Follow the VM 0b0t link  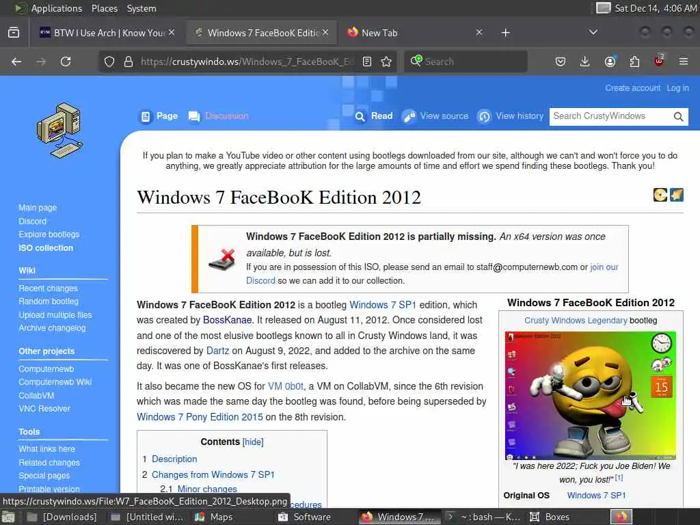tap(285, 387)
